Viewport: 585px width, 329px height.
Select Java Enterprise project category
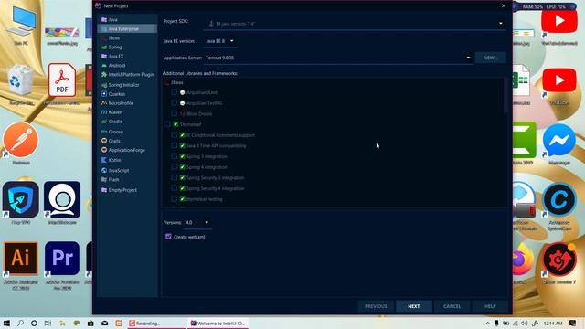(127, 28)
